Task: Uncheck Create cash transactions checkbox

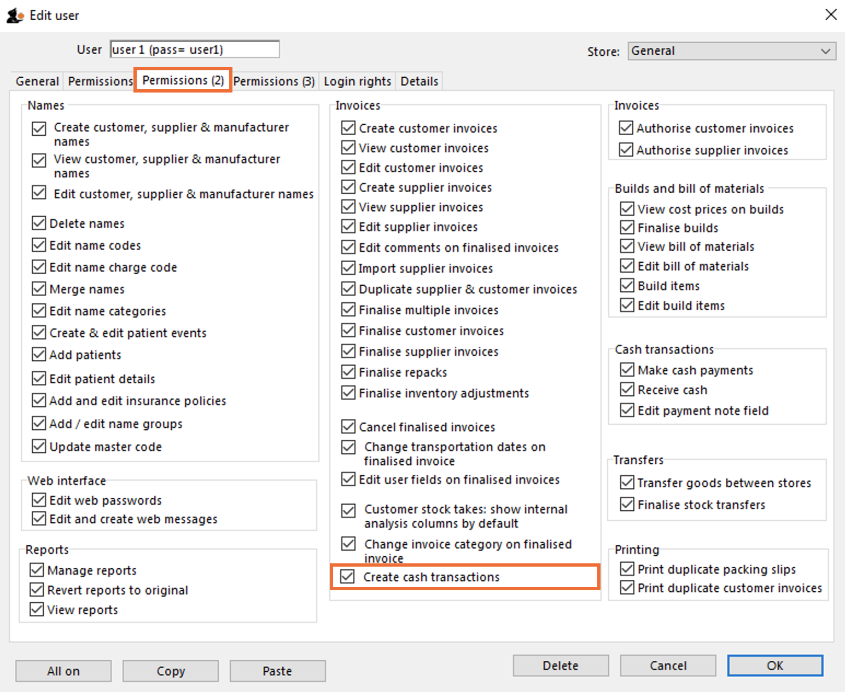Action: click(348, 576)
